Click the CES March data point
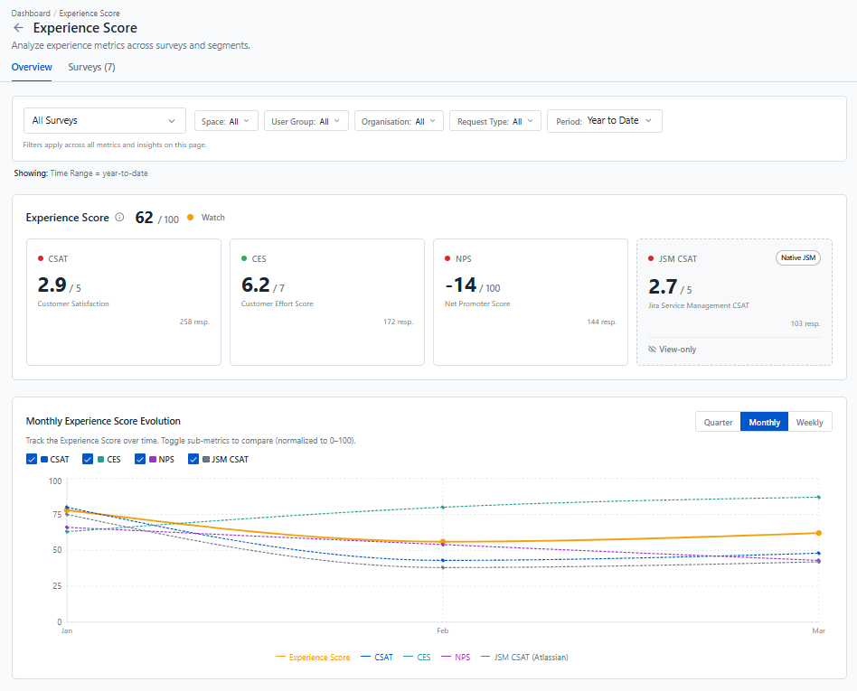857x691 pixels. pos(819,497)
